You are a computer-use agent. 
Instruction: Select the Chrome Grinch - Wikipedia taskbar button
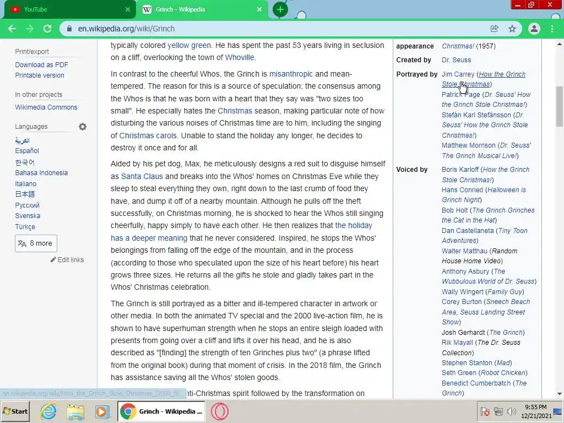(x=161, y=411)
